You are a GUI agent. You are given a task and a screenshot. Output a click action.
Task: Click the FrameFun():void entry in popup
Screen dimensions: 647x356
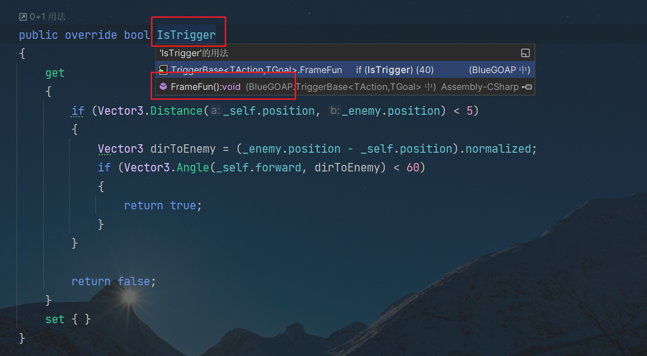tap(205, 87)
